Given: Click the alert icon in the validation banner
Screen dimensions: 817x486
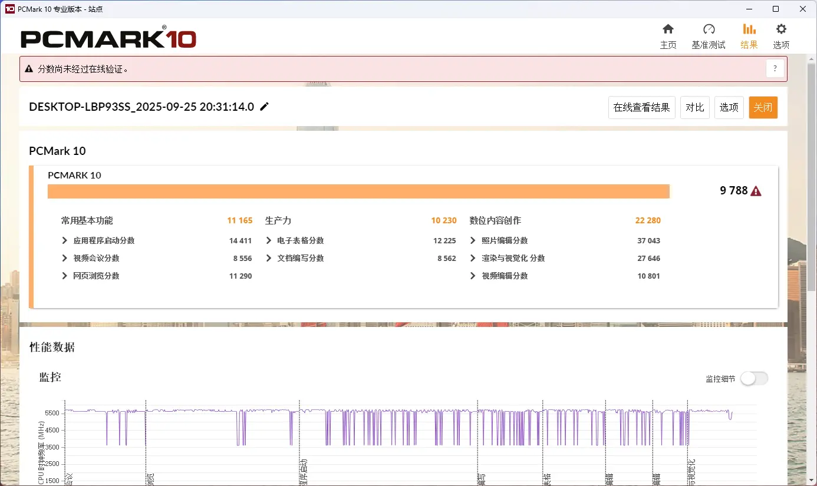Looking at the screenshot, I should point(29,69).
